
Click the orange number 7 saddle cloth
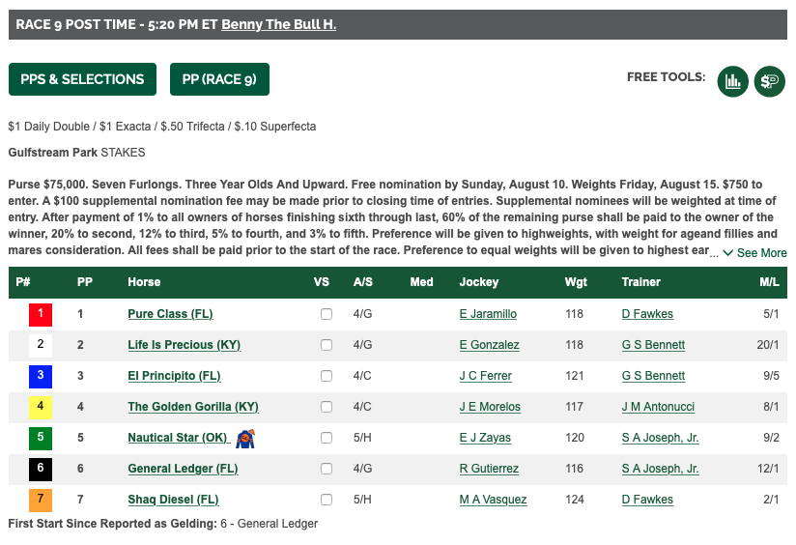41,501
